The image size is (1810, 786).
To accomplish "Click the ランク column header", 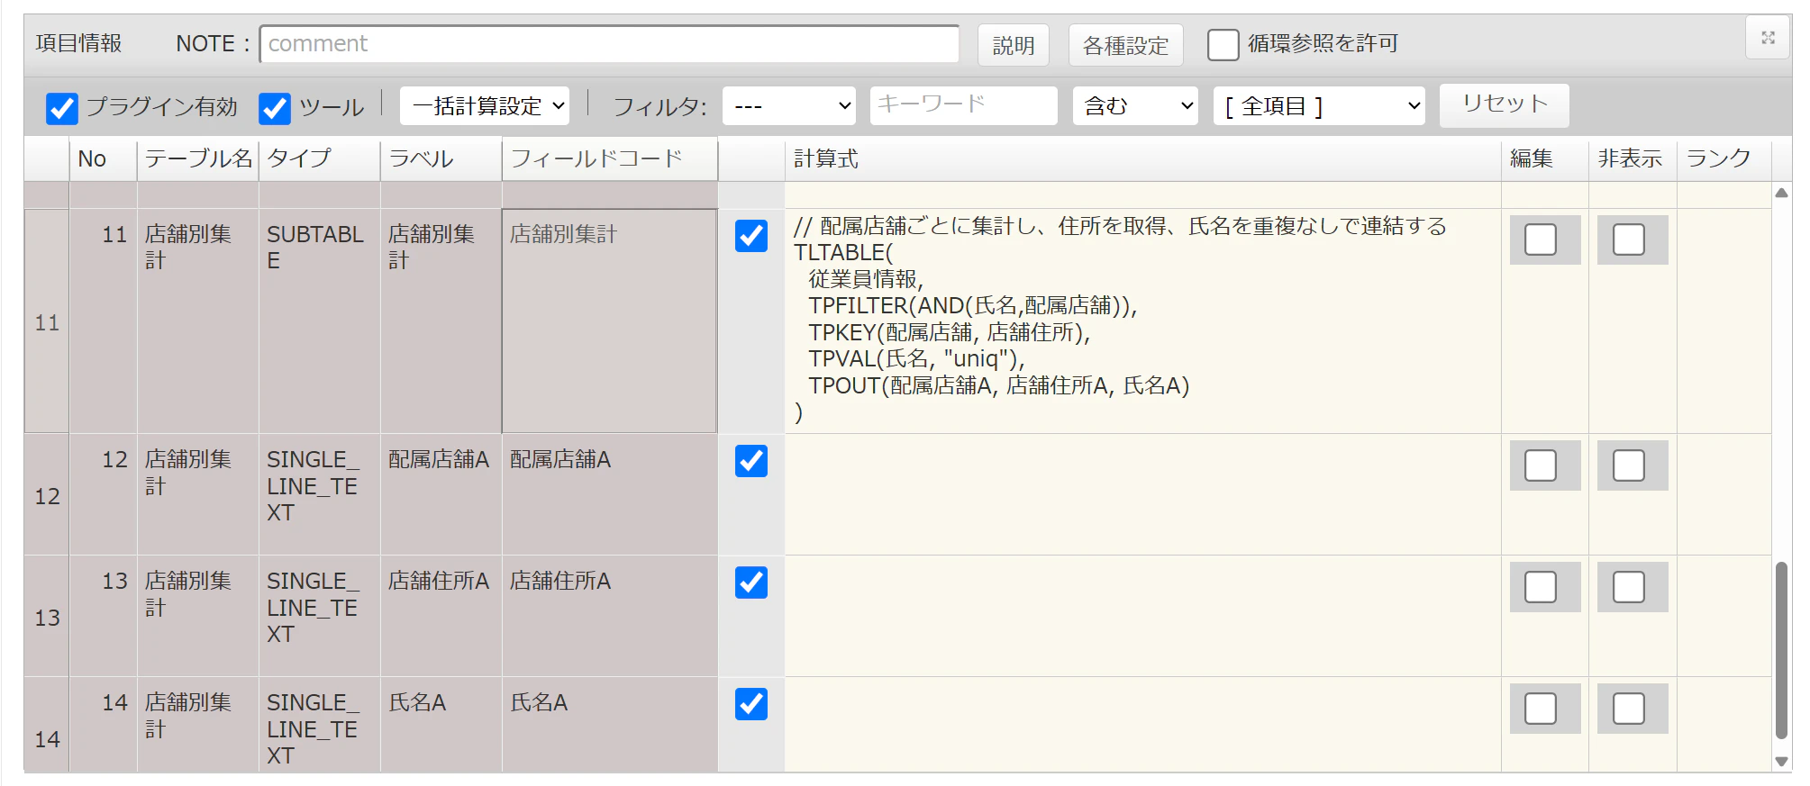I will click(1724, 159).
